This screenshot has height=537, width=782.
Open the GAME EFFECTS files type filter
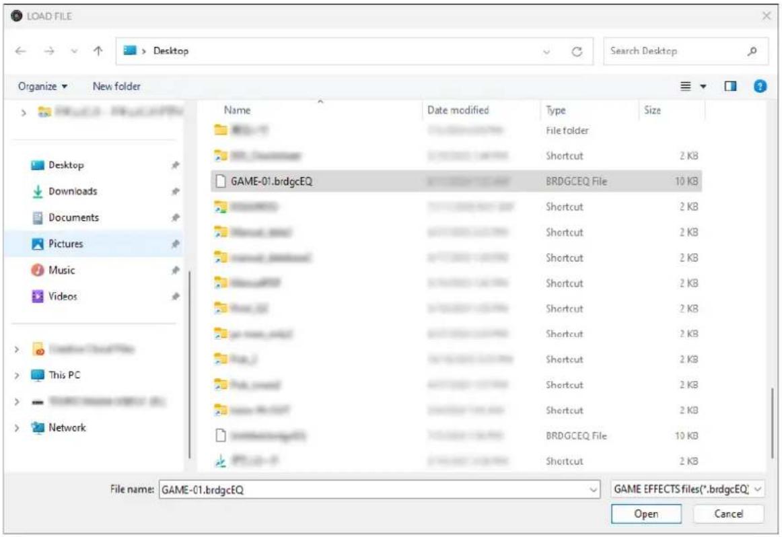(x=687, y=490)
